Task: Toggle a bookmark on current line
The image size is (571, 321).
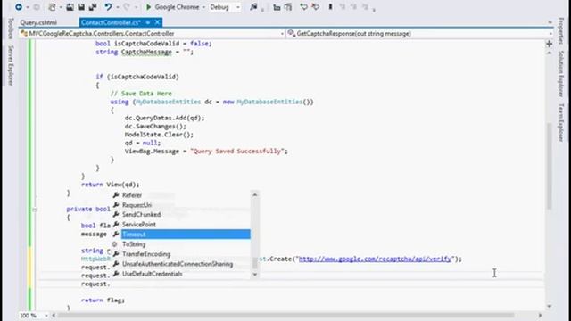Action: [330, 7]
